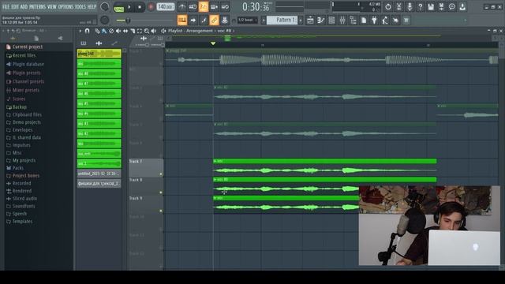Click the render to audio file icon
Viewport: 505px width, 284px height.
click(x=441, y=7)
